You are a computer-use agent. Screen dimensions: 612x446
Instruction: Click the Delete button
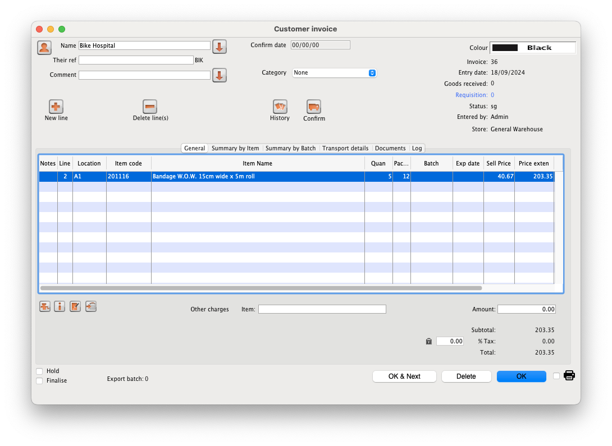click(466, 376)
